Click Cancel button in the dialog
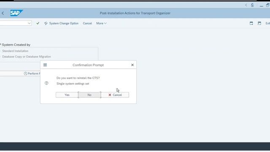The width and height of the screenshot is (270, 152). click(115, 95)
